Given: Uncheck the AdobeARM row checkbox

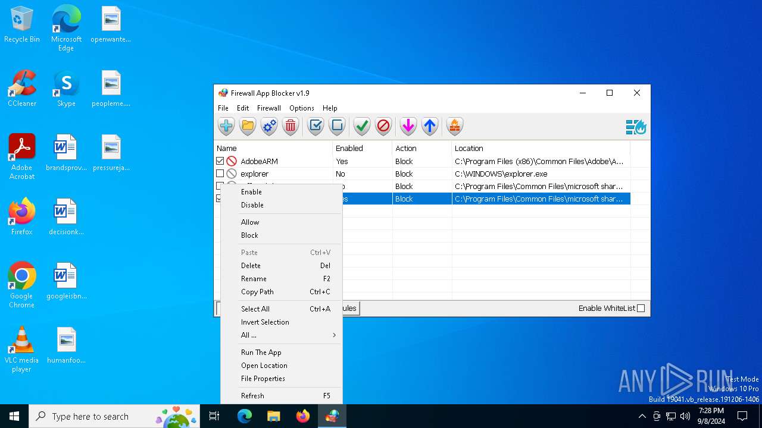Looking at the screenshot, I should click(x=220, y=161).
